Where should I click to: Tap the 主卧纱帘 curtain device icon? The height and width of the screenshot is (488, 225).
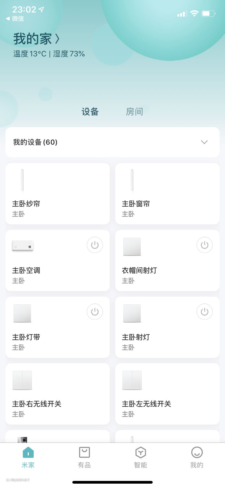coord(22,181)
